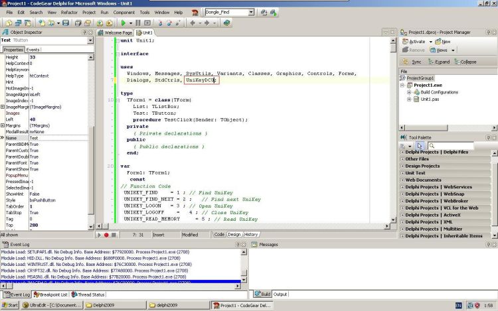Click the Tool Palette search field

click(450, 146)
